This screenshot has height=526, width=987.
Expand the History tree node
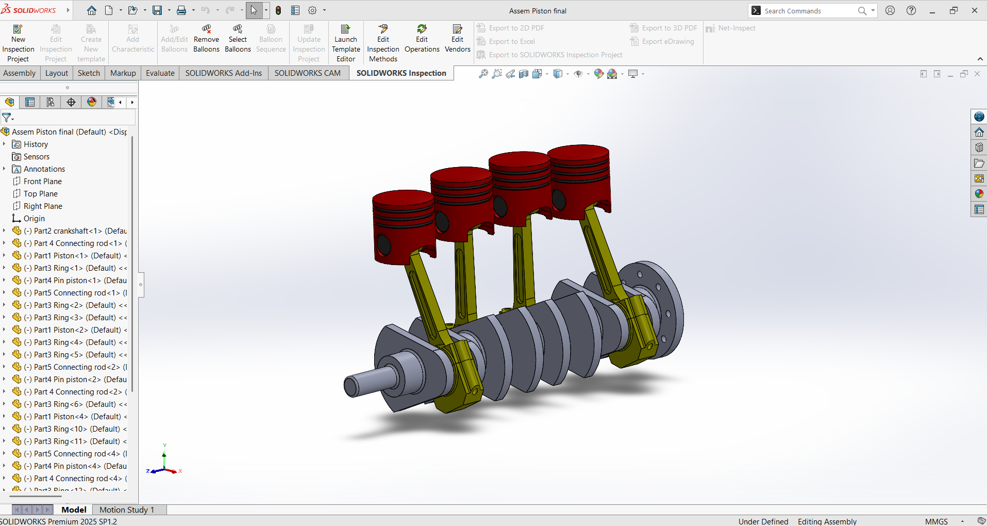point(4,144)
